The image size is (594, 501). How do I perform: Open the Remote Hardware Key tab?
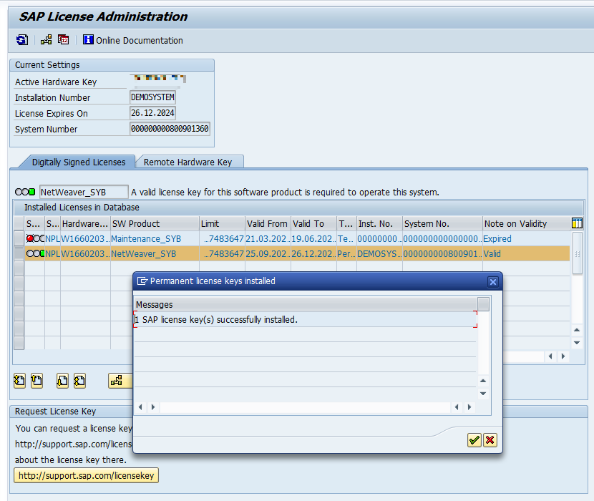coord(188,162)
